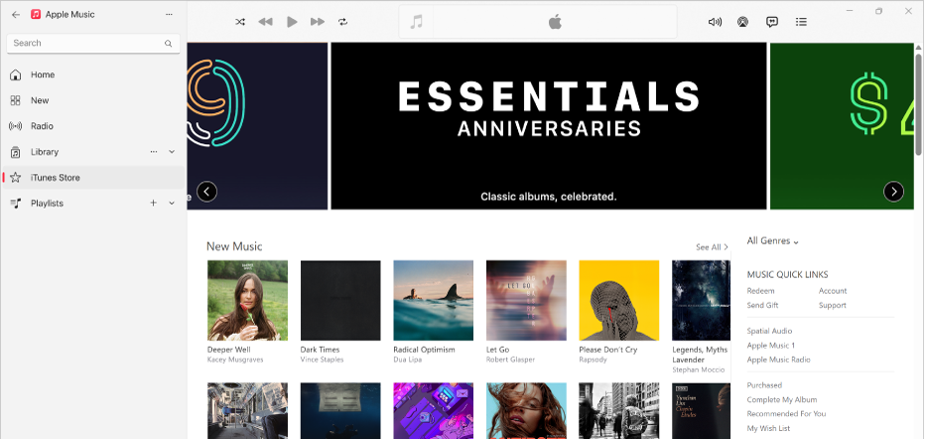Click the Dua Lipa artist name
The width and height of the screenshot is (927, 439).
click(x=407, y=360)
